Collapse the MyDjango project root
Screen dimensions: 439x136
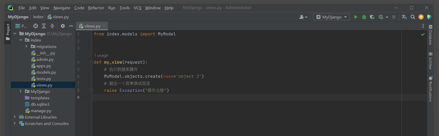pos(15,34)
